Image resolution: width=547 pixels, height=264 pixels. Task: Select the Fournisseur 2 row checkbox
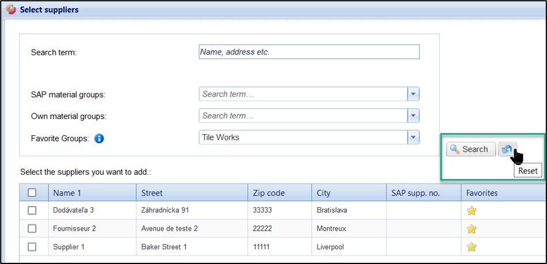pyautogui.click(x=32, y=229)
